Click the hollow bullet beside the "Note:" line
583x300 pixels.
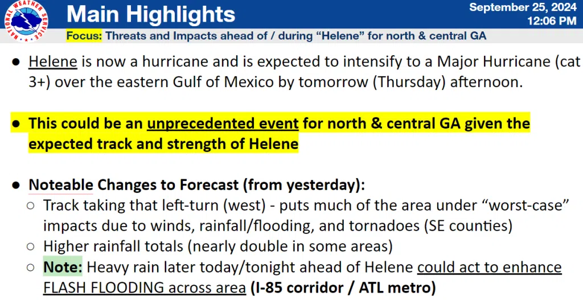31,268
